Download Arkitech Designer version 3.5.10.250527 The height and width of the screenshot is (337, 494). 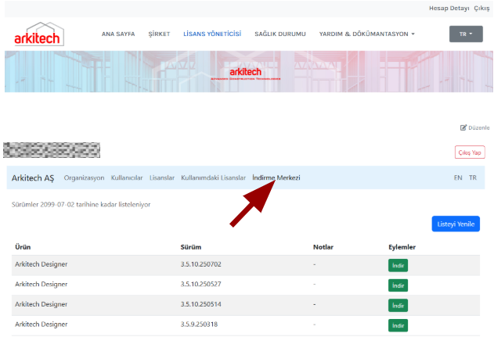click(x=398, y=285)
